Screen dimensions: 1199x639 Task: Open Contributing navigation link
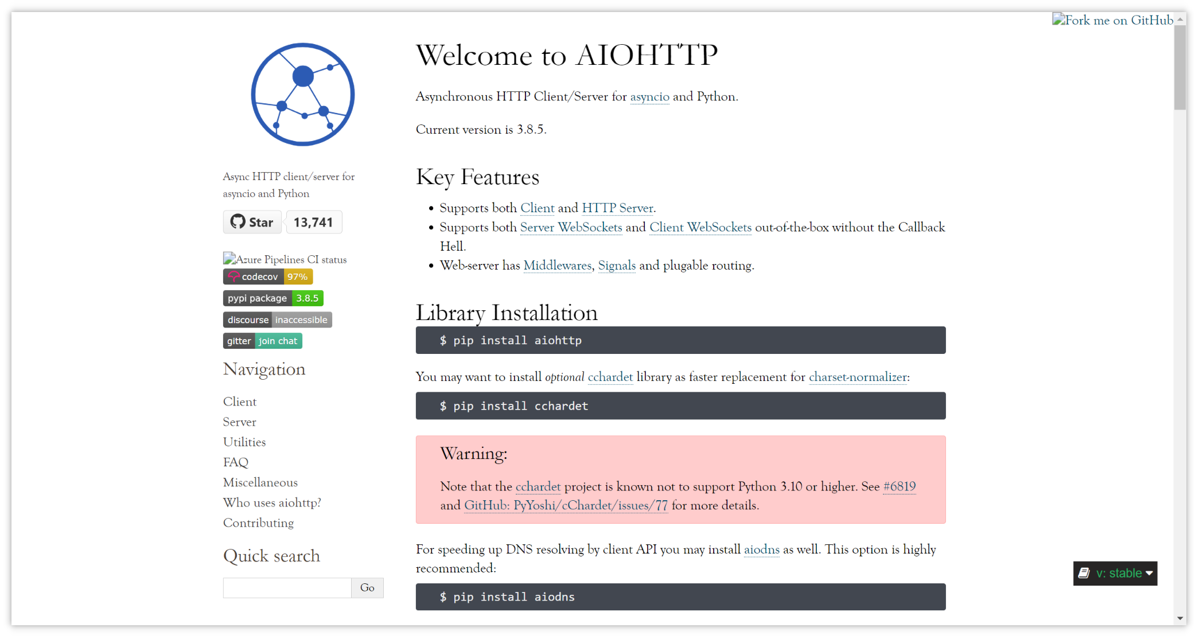tap(258, 523)
